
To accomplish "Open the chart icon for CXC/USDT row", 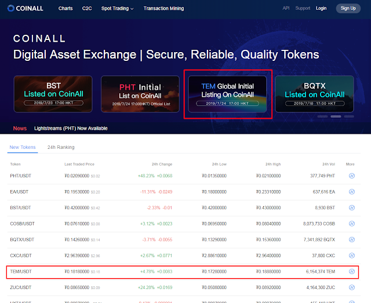I will pyautogui.click(x=352, y=255).
